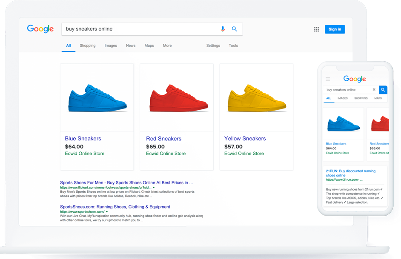Switch to the Images tab on desktop
This screenshot has width=401, height=259.
(111, 46)
